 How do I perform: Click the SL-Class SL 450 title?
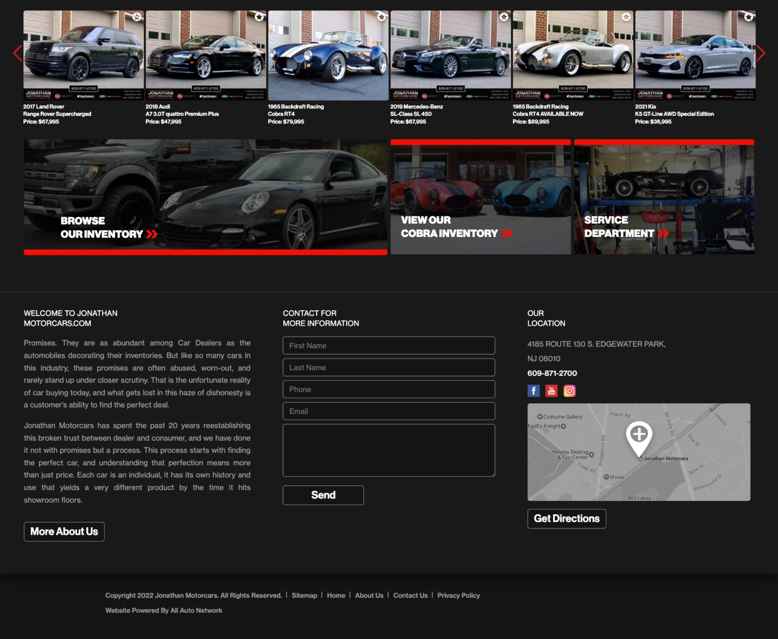pos(411,114)
